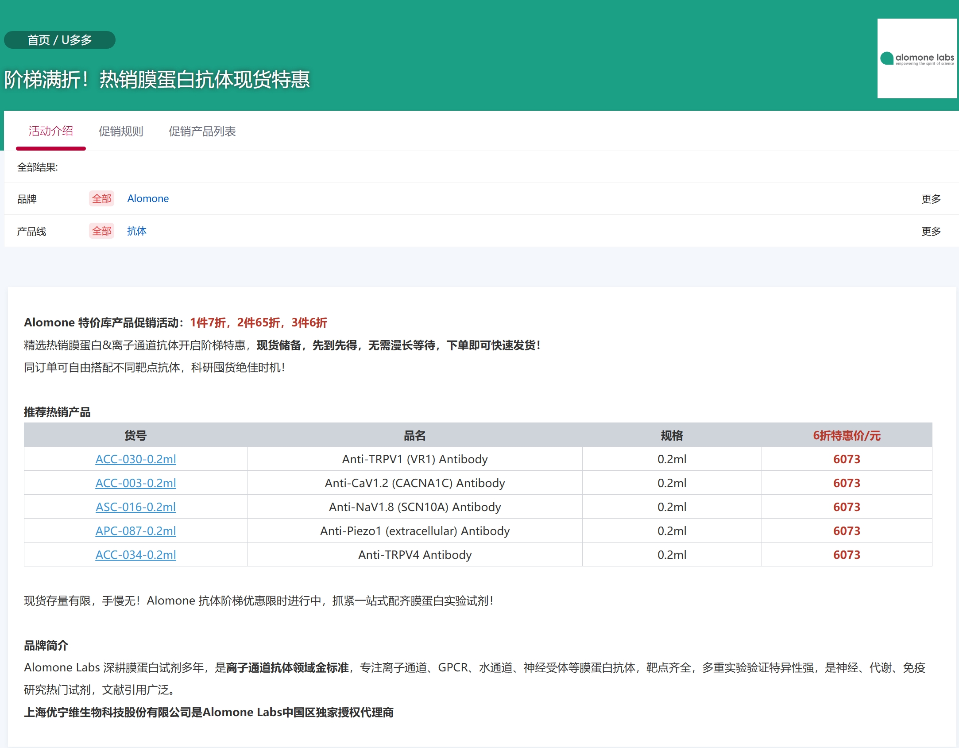Click the Anti-TRPV1 (VR1) Antibody cell
This screenshot has width=959, height=748.
[415, 459]
